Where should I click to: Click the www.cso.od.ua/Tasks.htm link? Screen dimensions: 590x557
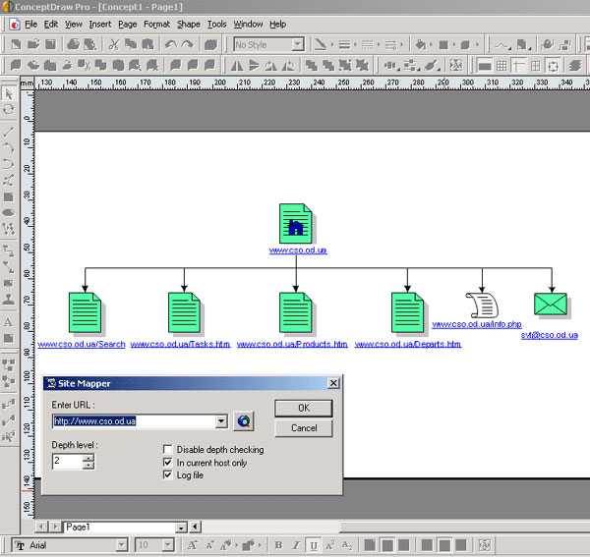pyautogui.click(x=180, y=344)
